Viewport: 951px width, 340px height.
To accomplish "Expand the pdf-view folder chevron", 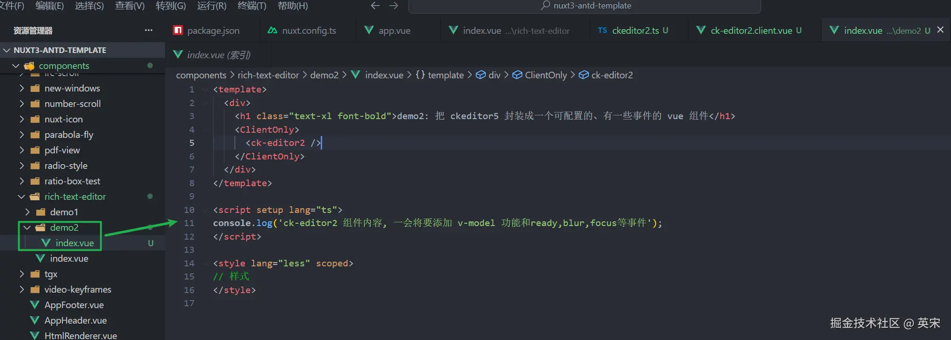I will pyautogui.click(x=22, y=150).
